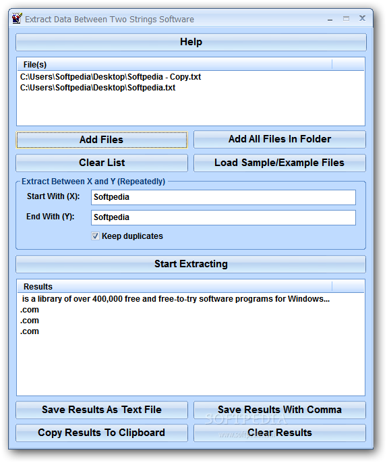Toggle the Keep duplicates checkbox

95,236
